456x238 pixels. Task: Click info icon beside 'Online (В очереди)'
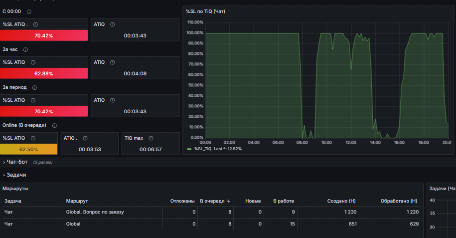54,125
